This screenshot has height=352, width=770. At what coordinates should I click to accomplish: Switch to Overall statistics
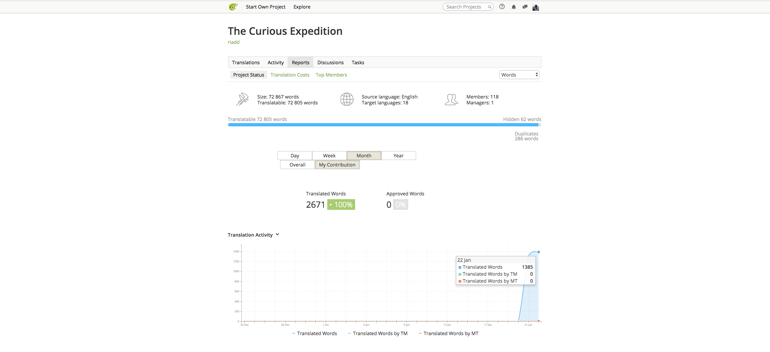[297, 165]
